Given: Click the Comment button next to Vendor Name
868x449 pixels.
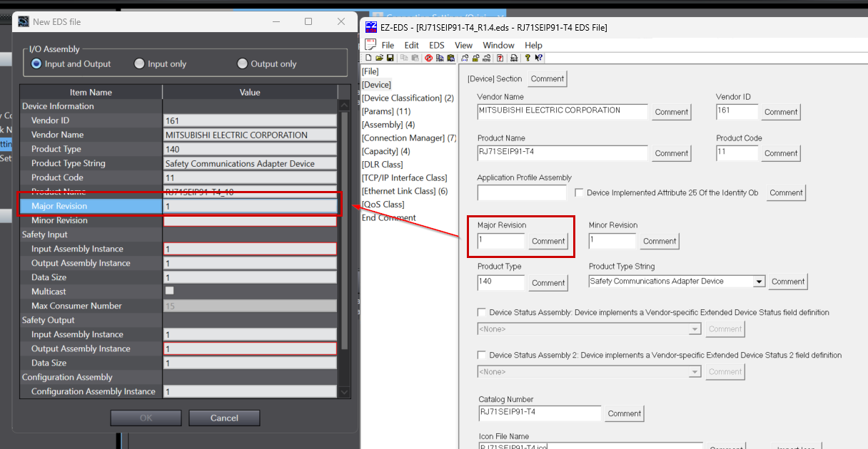Looking at the screenshot, I should 671,112.
